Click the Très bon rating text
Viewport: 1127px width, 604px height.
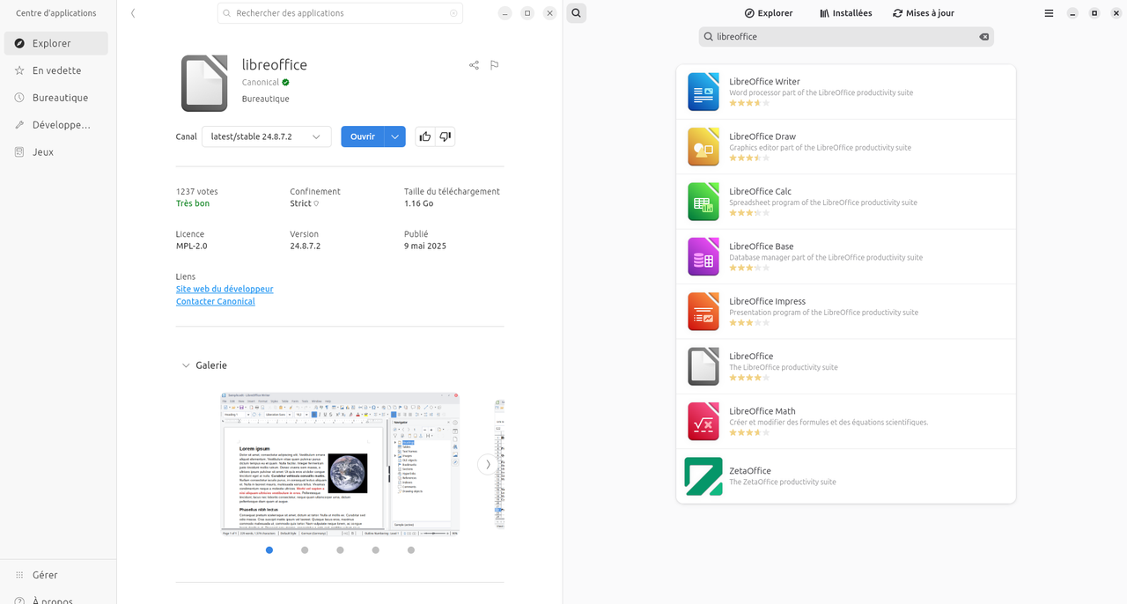(x=193, y=203)
